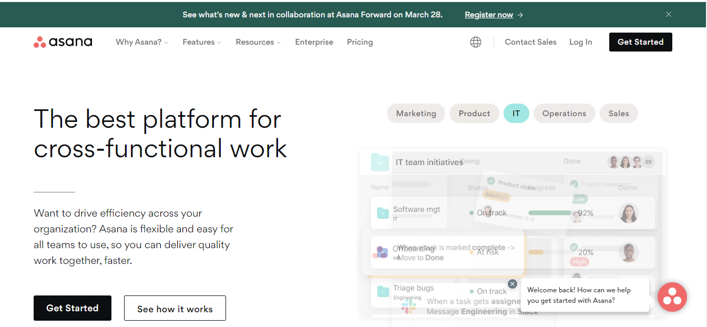Click the Asana logo in the header
Viewport: 707px width, 327px height.
coord(63,42)
